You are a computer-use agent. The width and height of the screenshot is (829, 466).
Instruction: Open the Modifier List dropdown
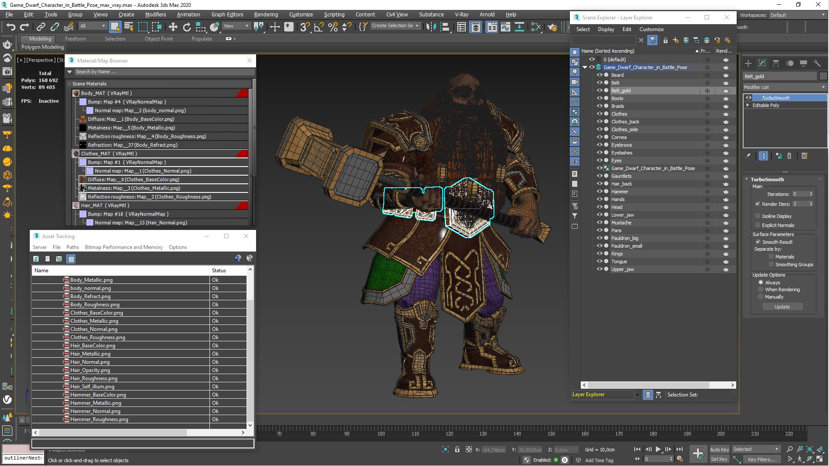point(785,87)
